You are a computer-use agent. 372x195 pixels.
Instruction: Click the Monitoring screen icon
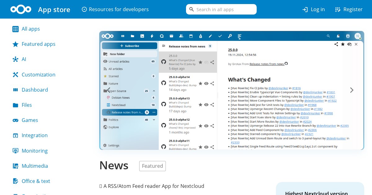click(15, 151)
